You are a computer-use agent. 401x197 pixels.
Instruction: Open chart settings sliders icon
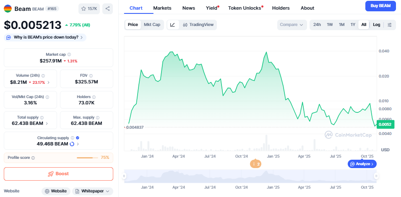(390, 25)
